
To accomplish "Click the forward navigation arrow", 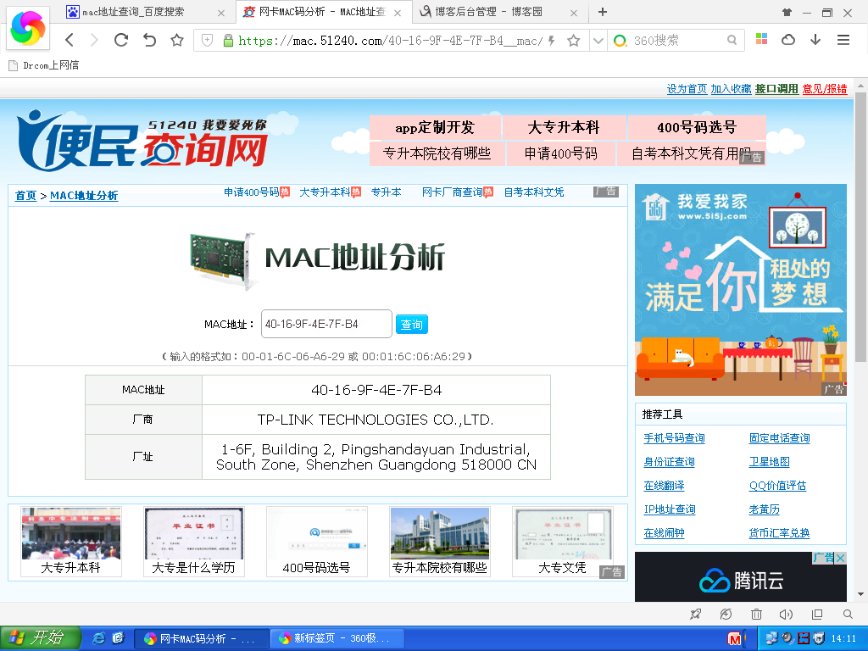I will [x=94, y=40].
